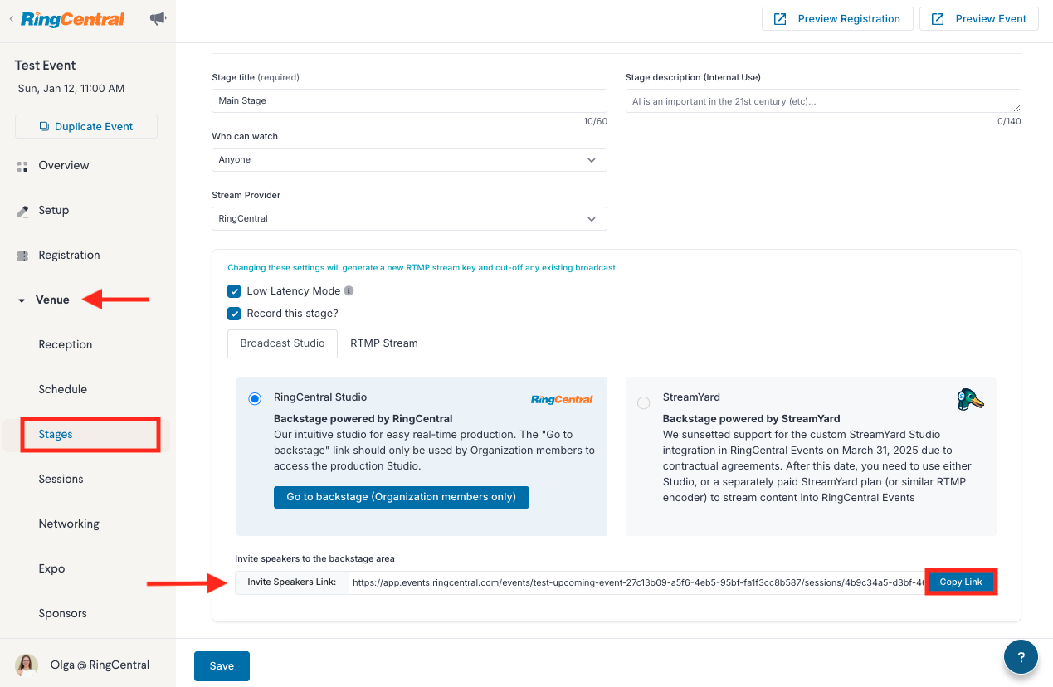The height and width of the screenshot is (687, 1053).
Task: Open the Who can watch dropdown
Action: pyautogui.click(x=409, y=159)
